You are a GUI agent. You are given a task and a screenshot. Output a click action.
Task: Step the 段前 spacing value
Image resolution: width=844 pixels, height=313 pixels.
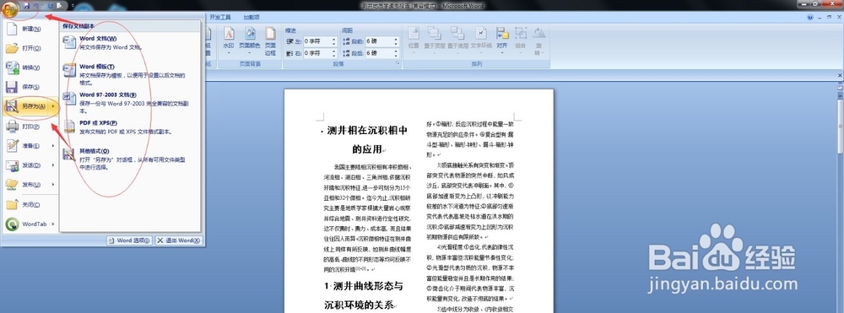(396, 40)
